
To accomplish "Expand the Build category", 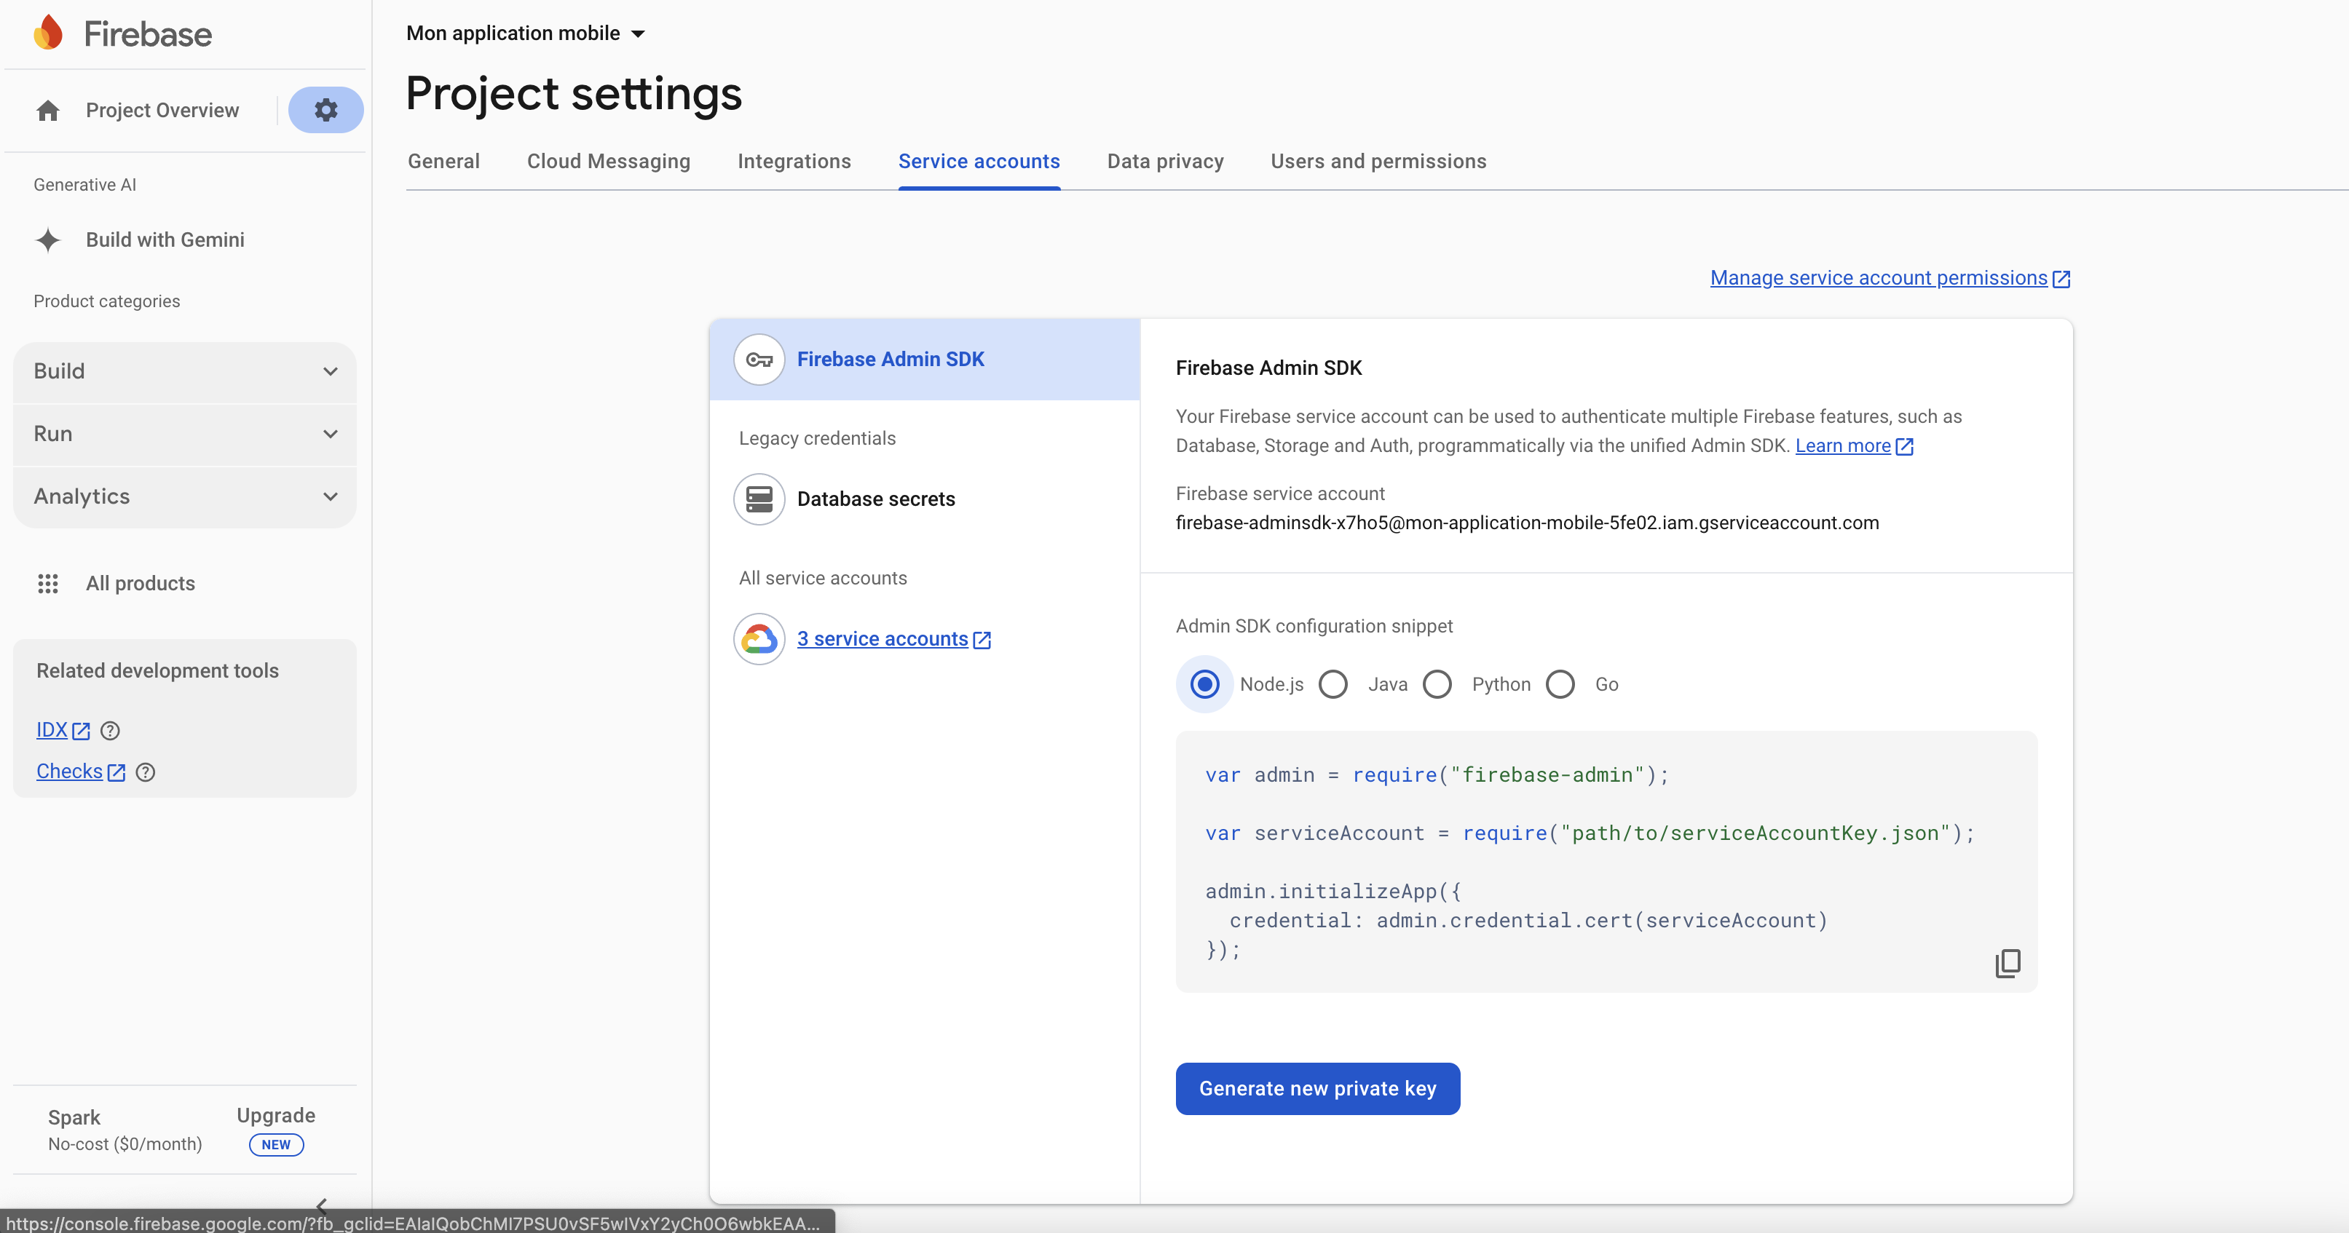I will coord(185,371).
